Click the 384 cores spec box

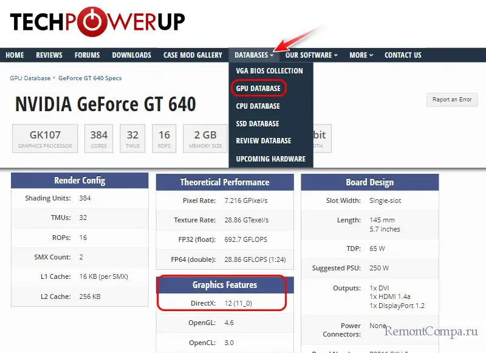(99, 139)
